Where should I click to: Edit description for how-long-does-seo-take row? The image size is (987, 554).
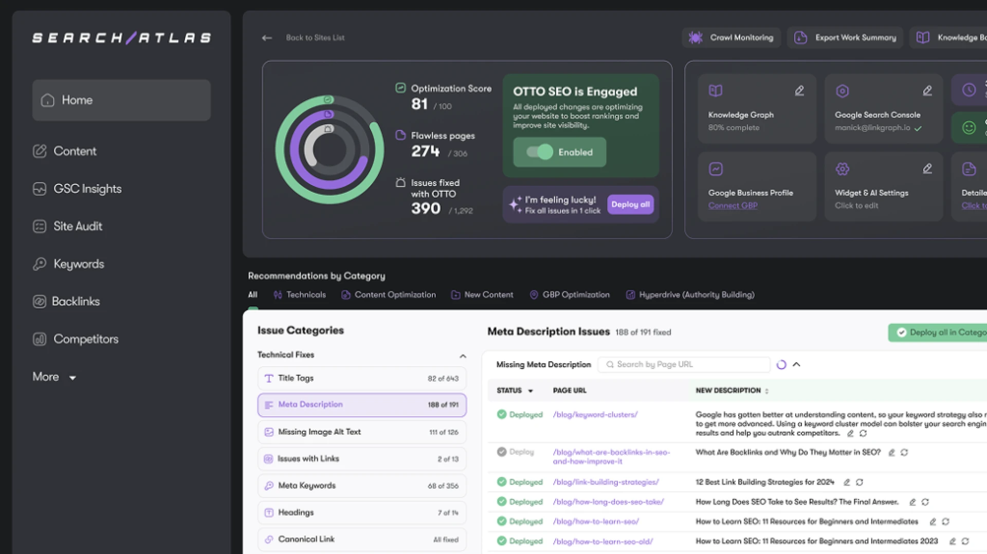[912, 502]
